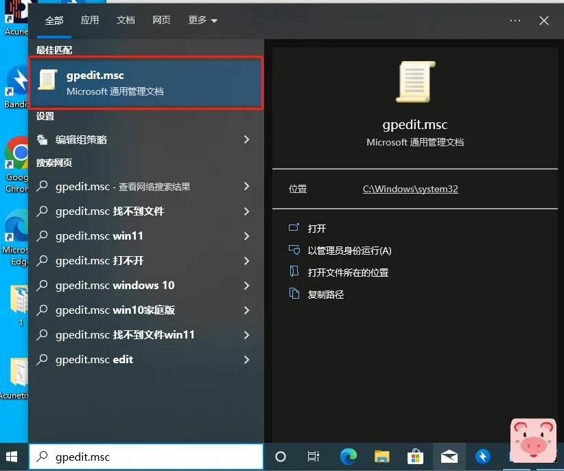
Task: Expand the gpedit.msc win11 chevron
Action: (247, 236)
